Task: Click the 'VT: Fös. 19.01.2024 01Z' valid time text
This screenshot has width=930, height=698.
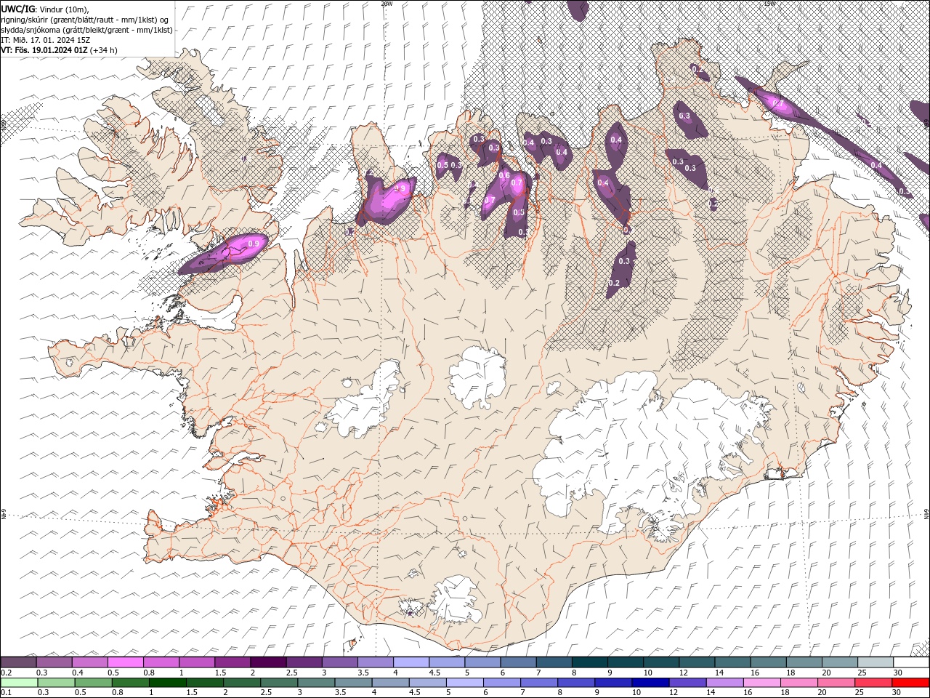Action: [44, 50]
